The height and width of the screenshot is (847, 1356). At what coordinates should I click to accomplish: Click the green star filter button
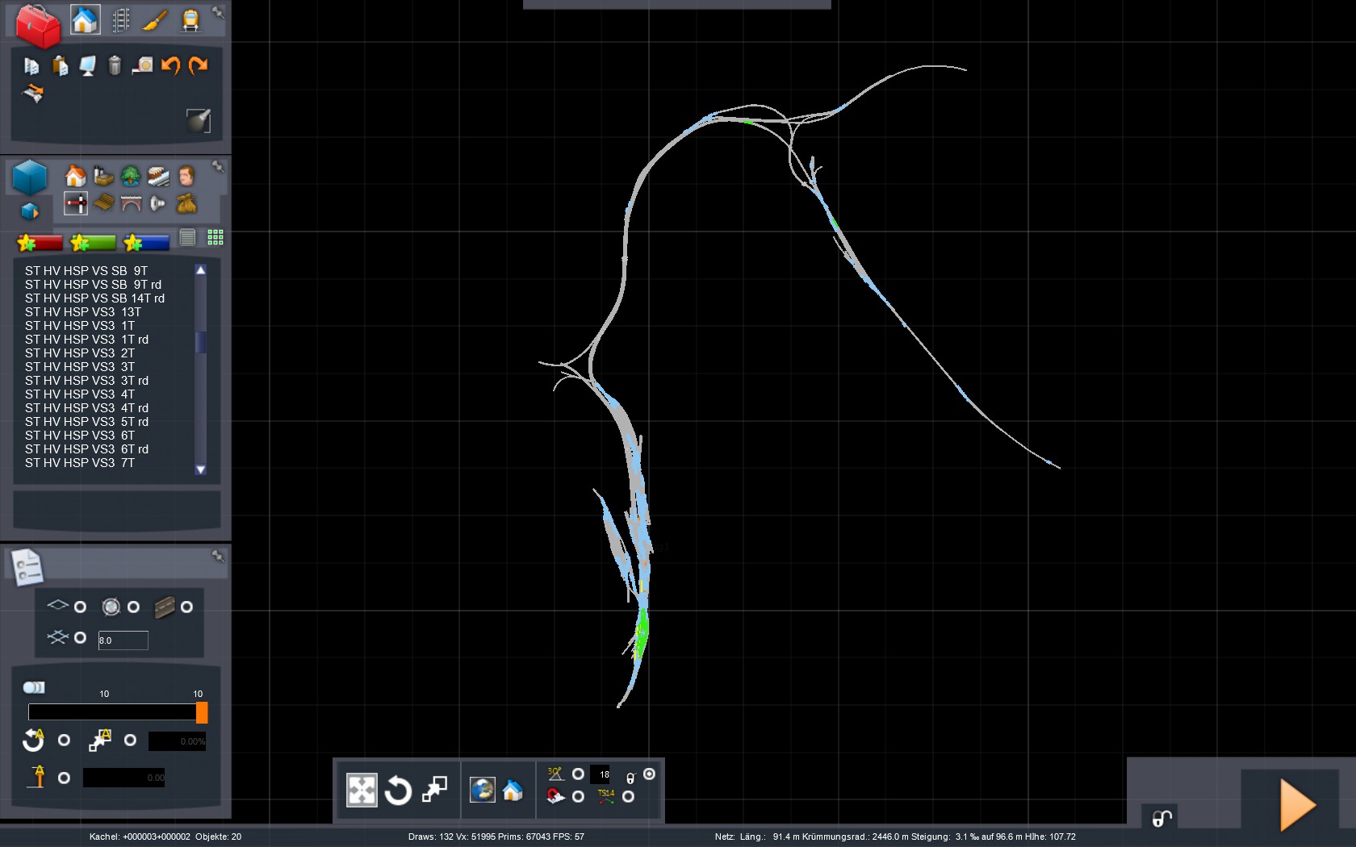[93, 242]
